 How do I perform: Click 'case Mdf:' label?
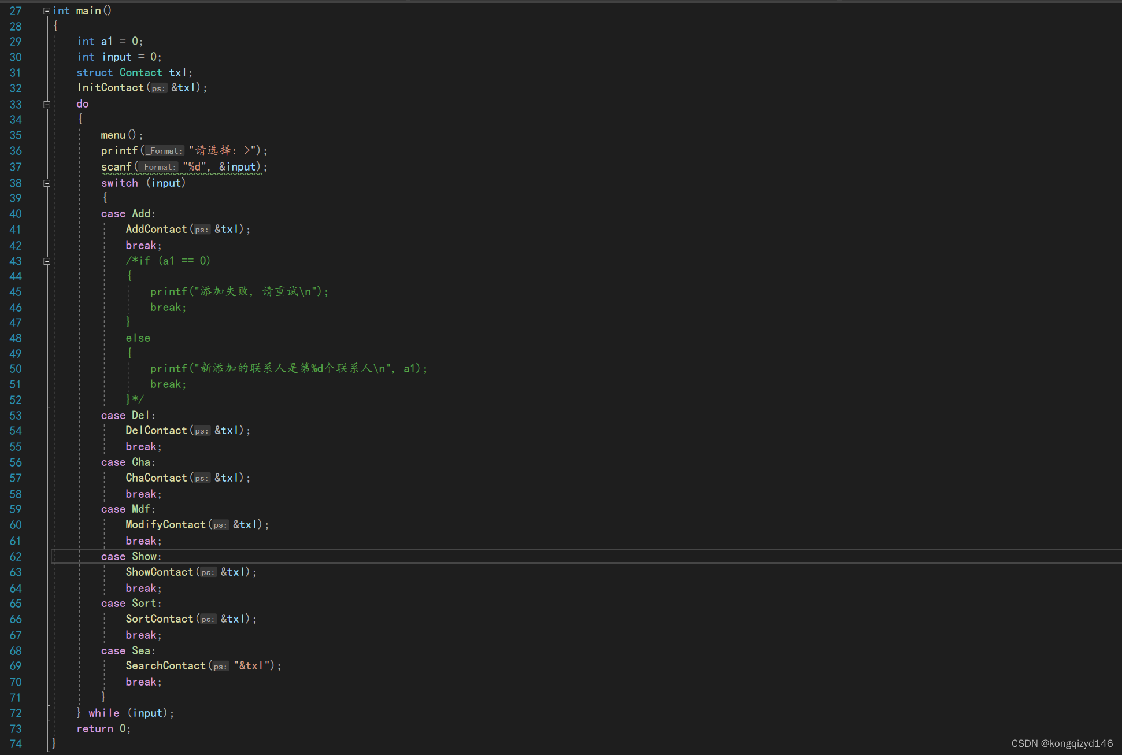tap(128, 509)
